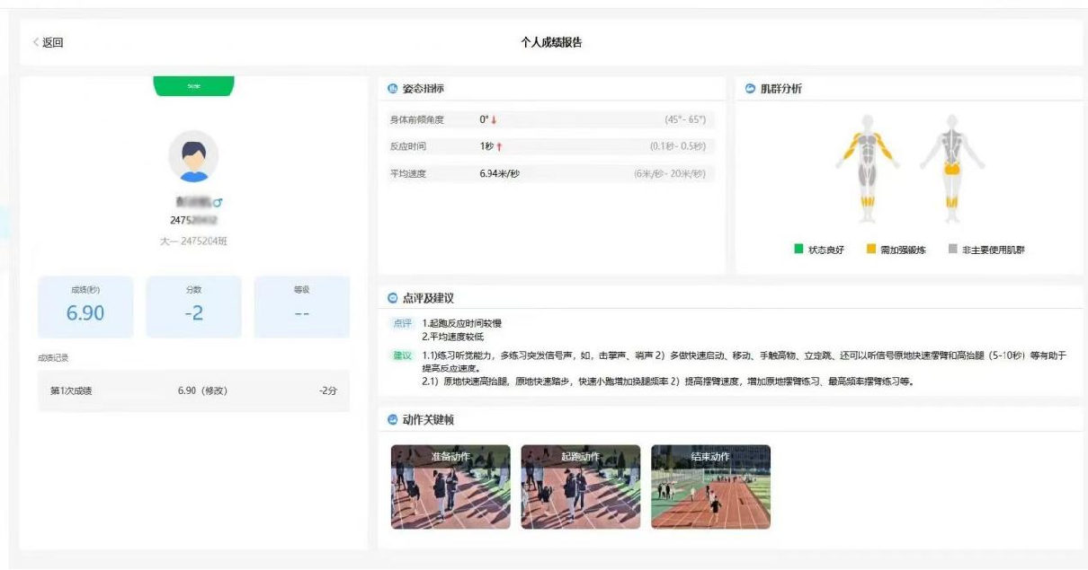
Task: Click the 返回 back chevron
Action: (36, 42)
